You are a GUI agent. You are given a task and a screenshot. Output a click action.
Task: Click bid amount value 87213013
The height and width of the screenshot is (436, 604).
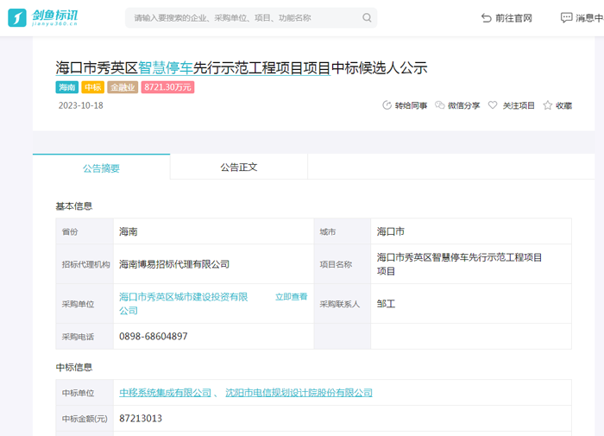[x=141, y=419]
